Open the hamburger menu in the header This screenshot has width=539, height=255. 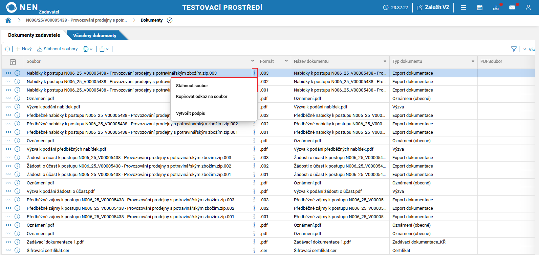[463, 7]
